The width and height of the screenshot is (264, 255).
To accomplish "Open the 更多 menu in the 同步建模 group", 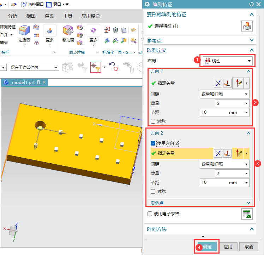I will pos(94,35).
